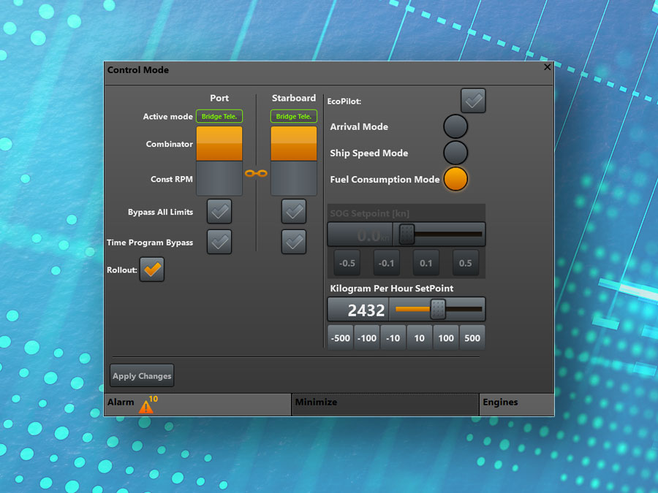Enable Port Bypass All Limits checkbox
This screenshot has height=493, width=658.
click(x=219, y=212)
